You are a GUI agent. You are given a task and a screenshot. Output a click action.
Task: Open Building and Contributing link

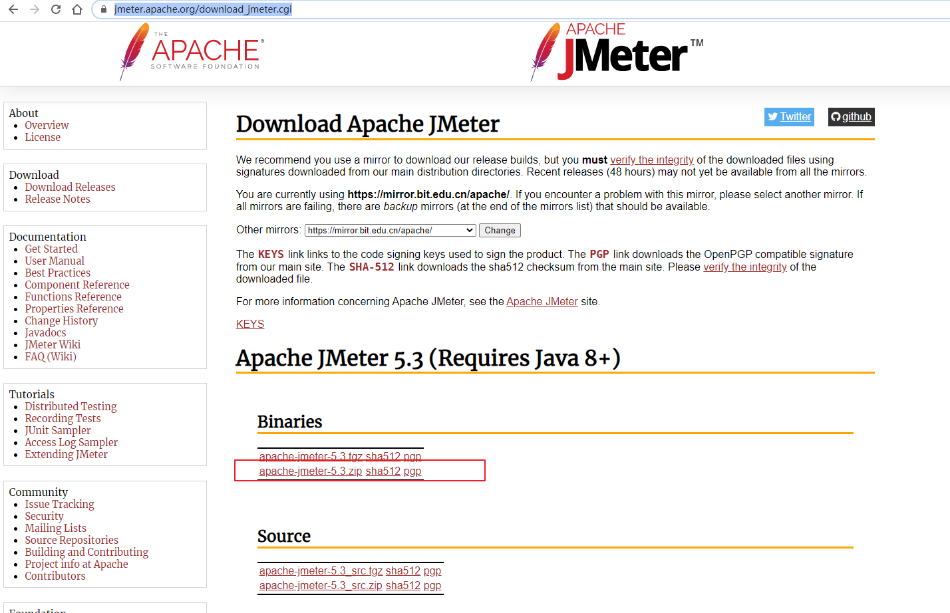point(86,552)
